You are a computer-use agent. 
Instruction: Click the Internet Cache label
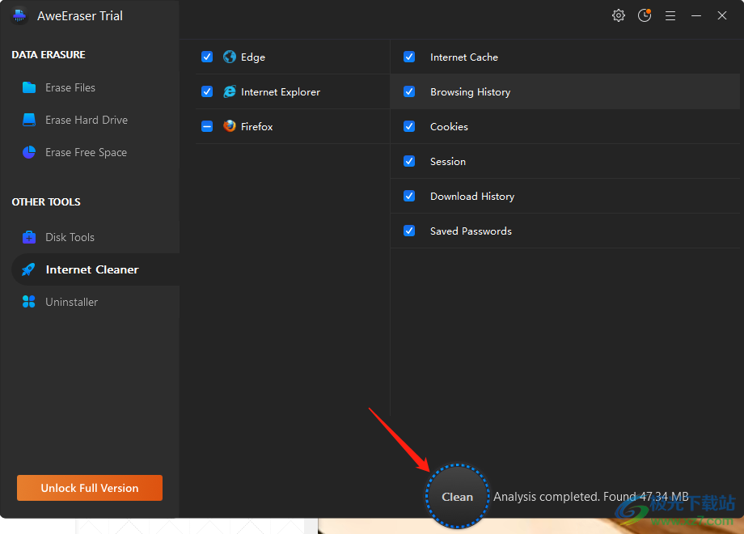[x=464, y=57]
